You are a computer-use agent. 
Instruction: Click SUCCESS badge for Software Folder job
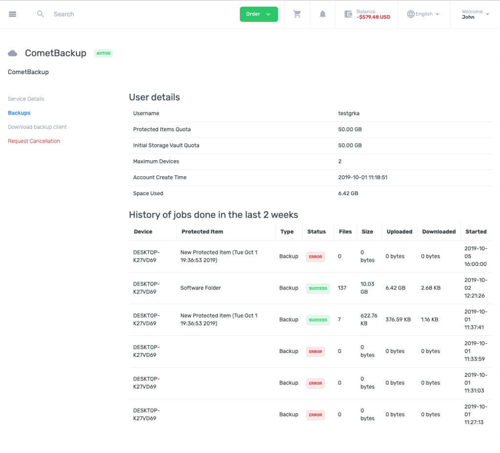point(318,288)
